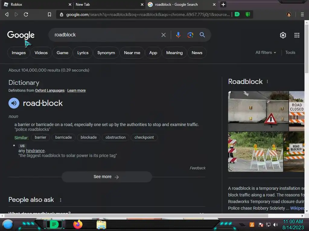The width and height of the screenshot is (309, 231).
Task: Select the Game filter chip
Action: pos(62,53)
